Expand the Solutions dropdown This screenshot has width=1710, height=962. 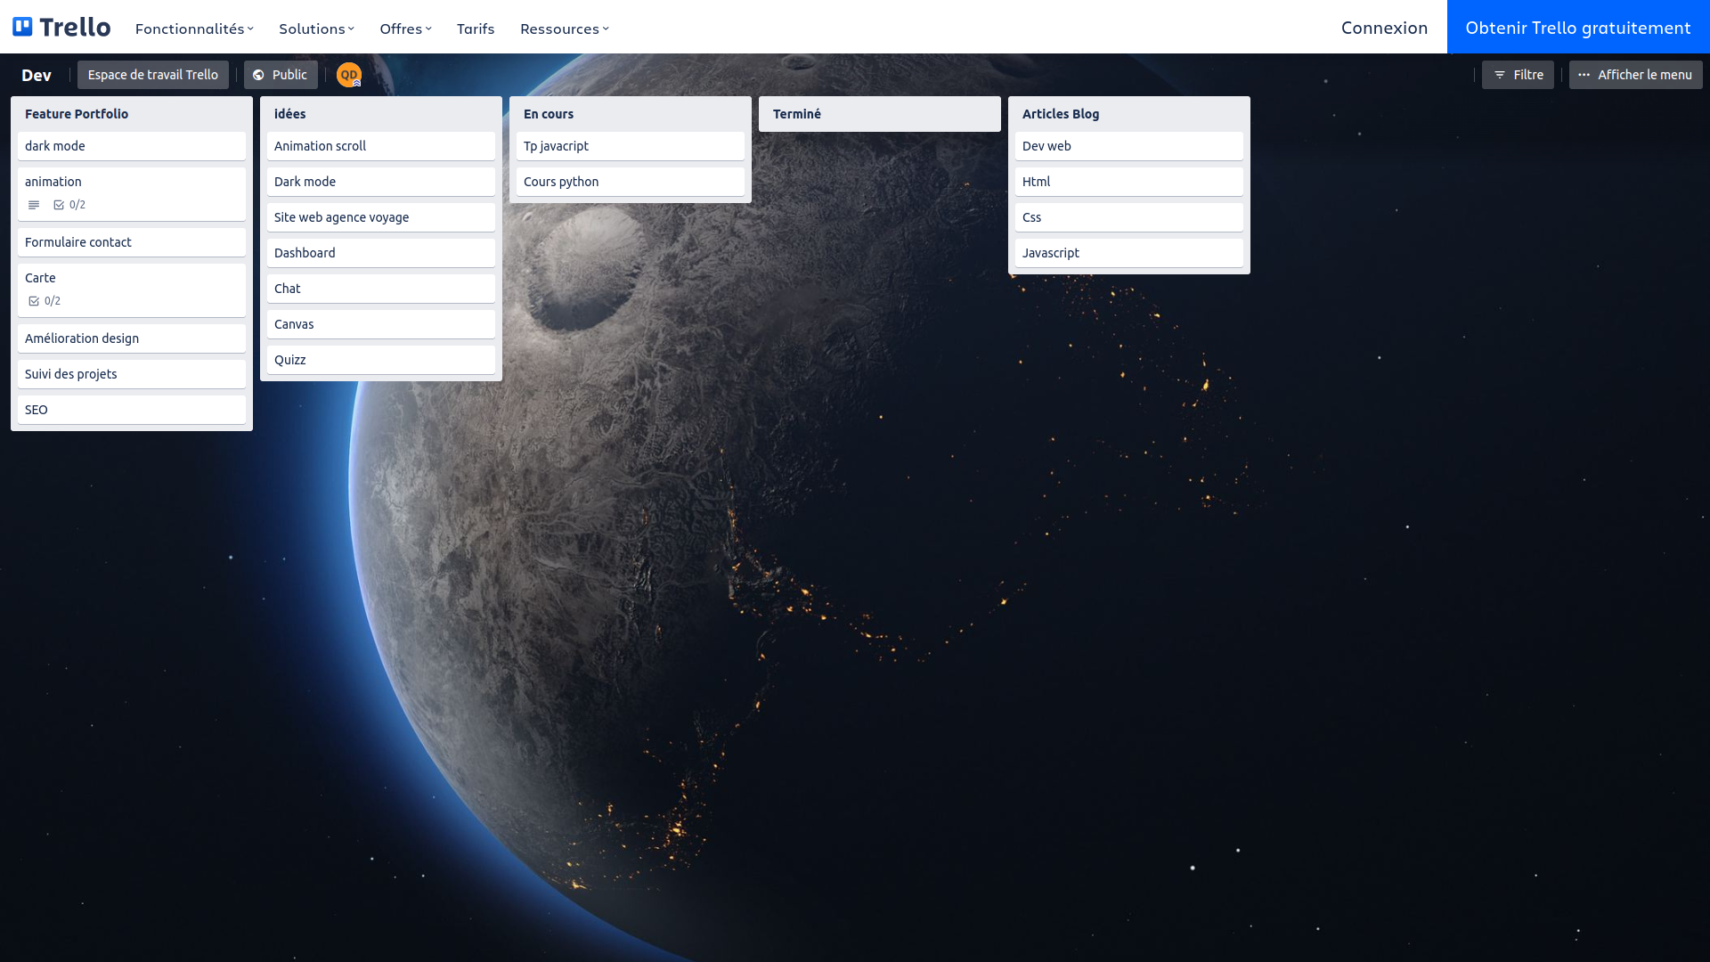(x=316, y=29)
